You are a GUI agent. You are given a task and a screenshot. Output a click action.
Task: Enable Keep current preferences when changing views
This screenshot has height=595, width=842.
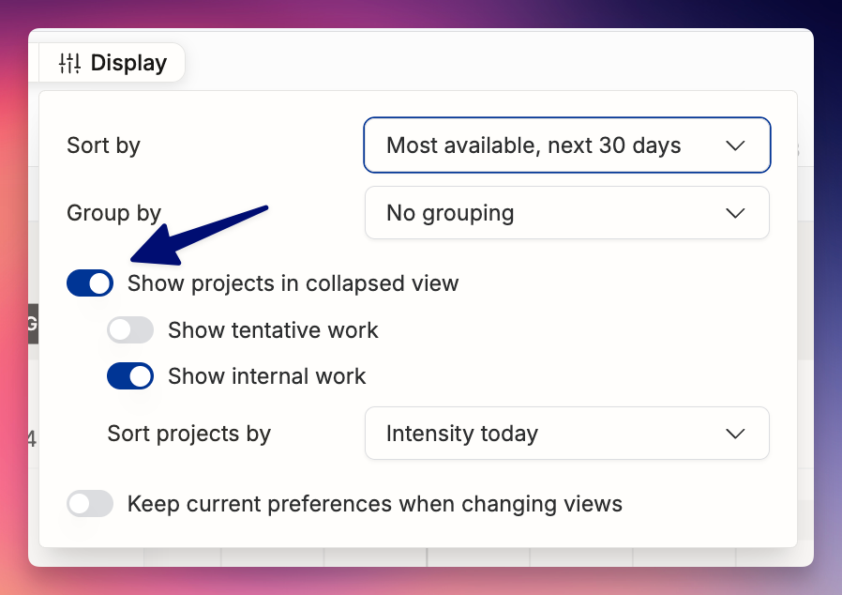point(90,504)
